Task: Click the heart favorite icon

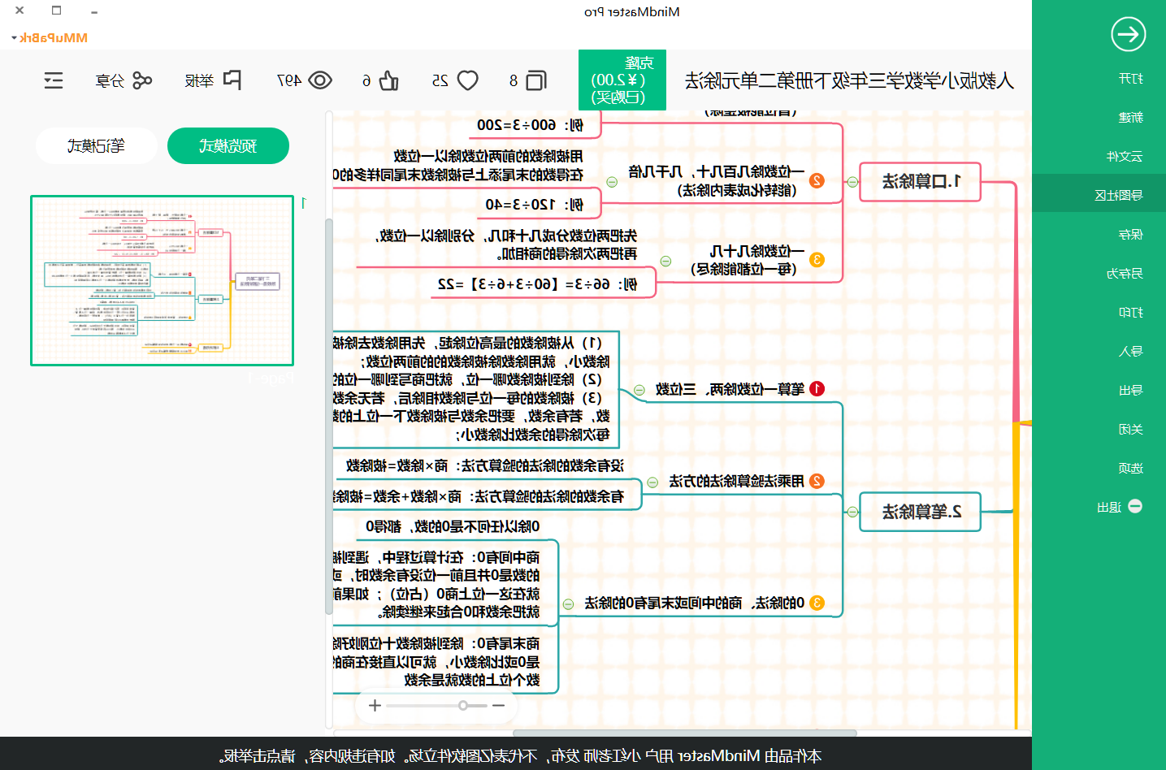Action: 468,80
